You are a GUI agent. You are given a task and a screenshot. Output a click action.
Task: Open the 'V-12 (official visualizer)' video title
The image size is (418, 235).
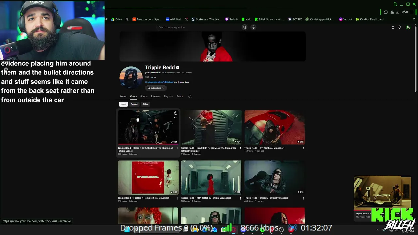[x=264, y=148]
